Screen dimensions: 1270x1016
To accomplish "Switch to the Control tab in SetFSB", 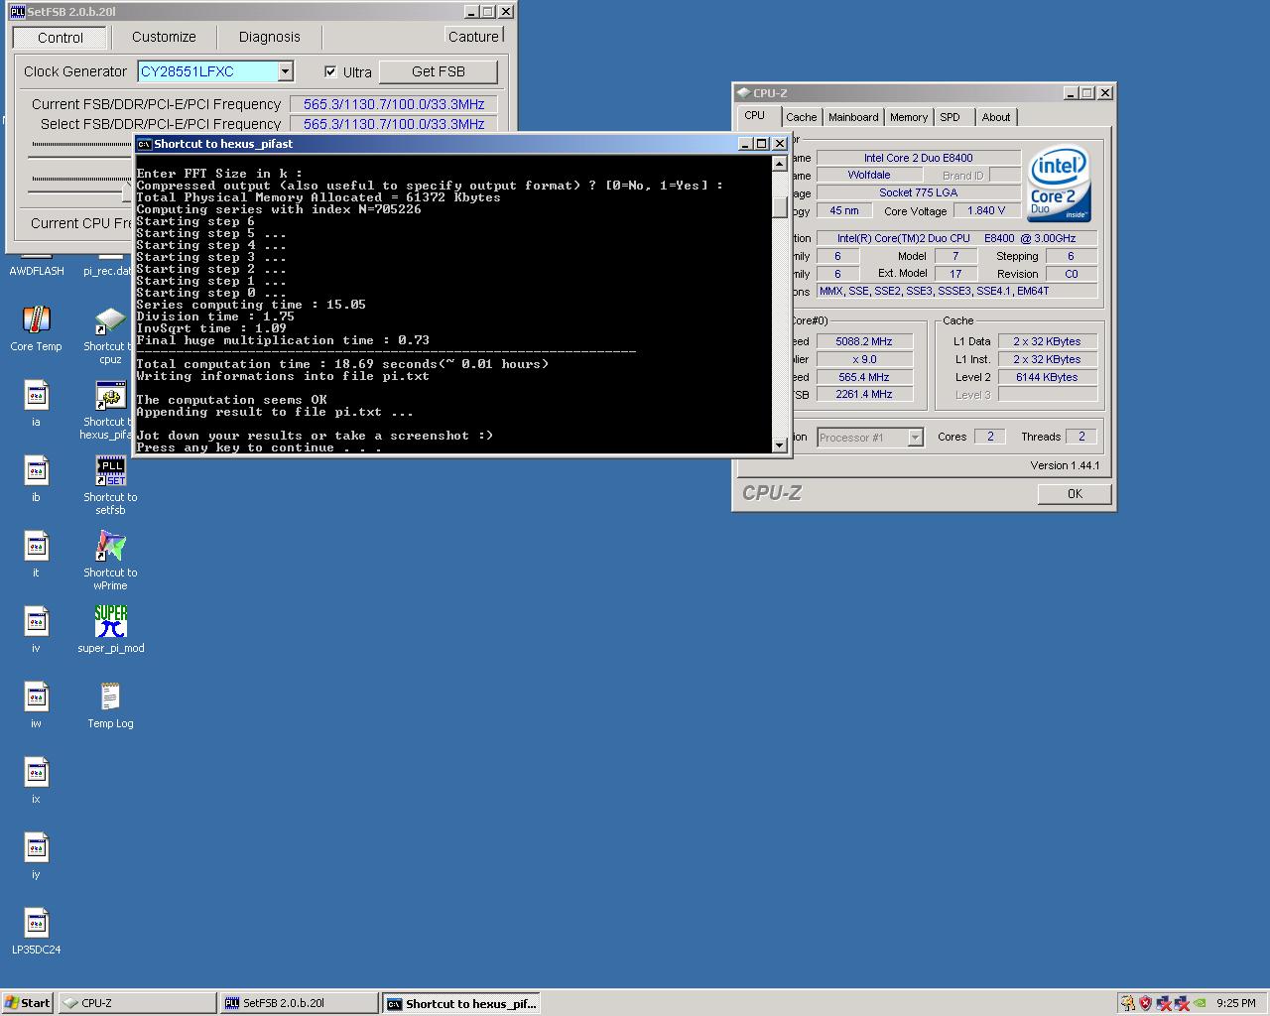I will pos(61,38).
